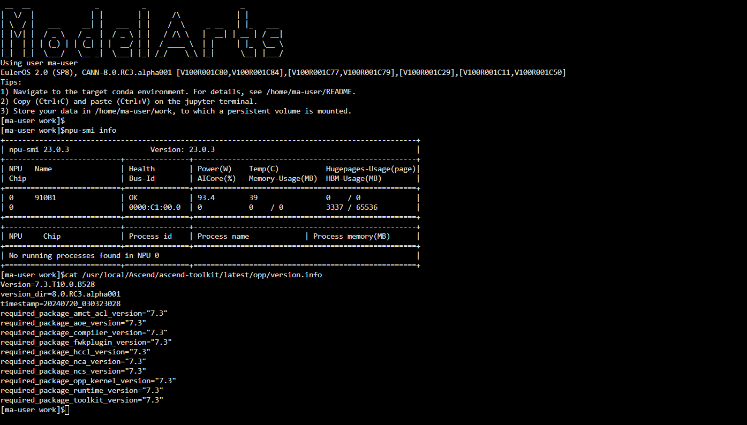
Task: Click the 'npu-smi 23.0.3' table header
Action: [x=39, y=149]
